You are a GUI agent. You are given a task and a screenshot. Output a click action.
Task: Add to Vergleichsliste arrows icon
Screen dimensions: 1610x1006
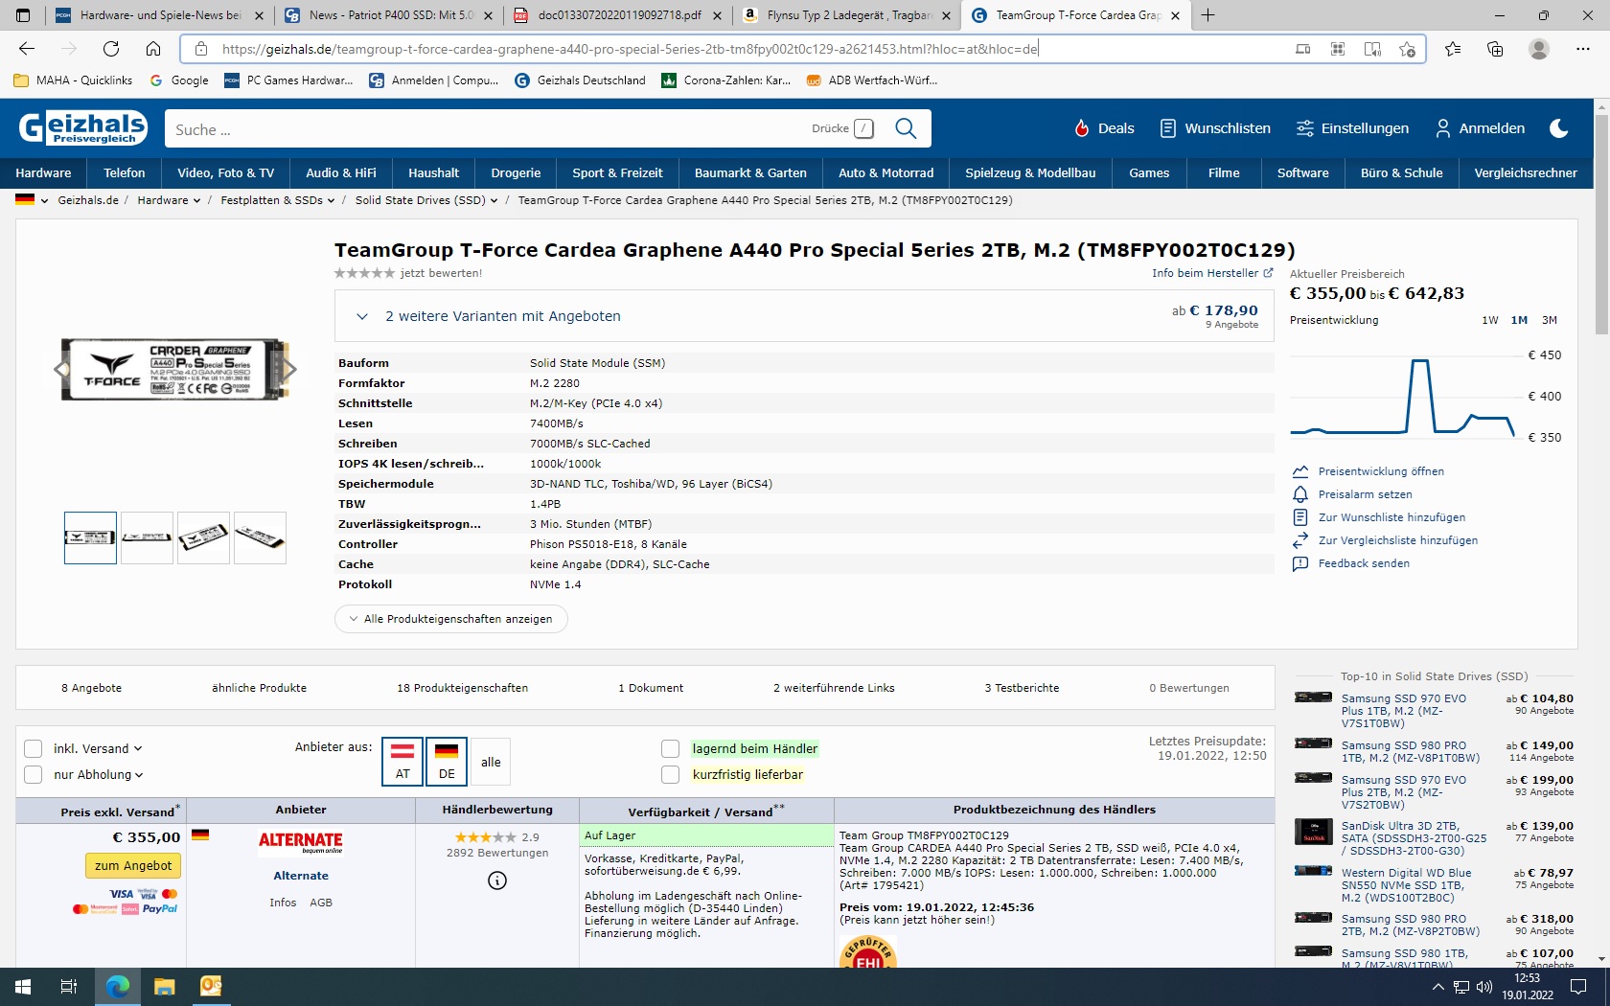(x=1300, y=540)
